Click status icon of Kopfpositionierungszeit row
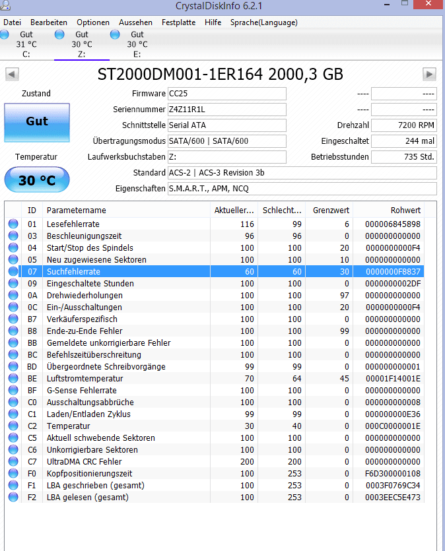This screenshot has width=445, height=551. pyautogui.click(x=13, y=473)
